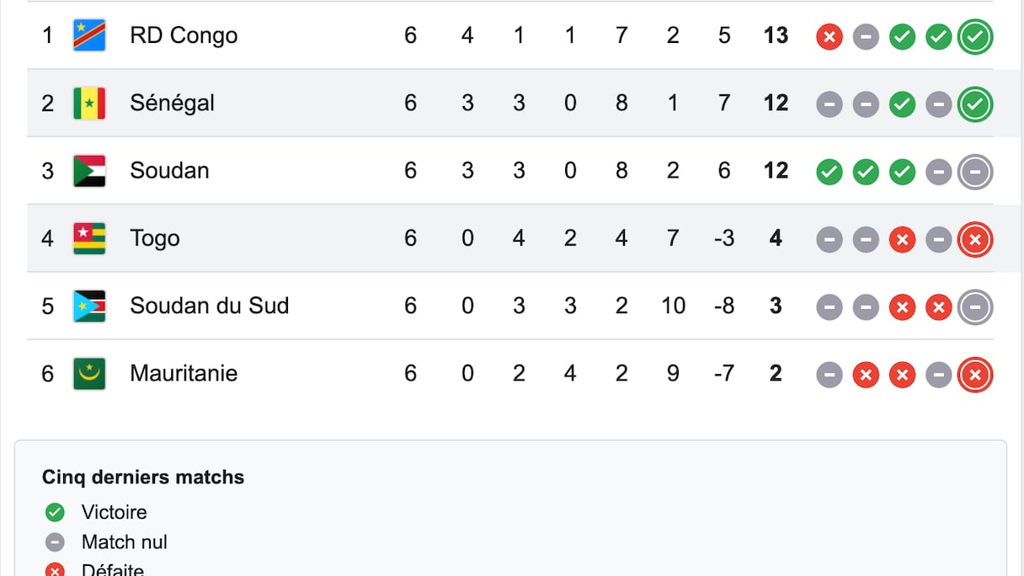Click Sénégal's latest match win icon

(975, 104)
